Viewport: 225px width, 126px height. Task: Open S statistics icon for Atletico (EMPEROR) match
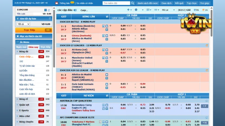coord(107,78)
